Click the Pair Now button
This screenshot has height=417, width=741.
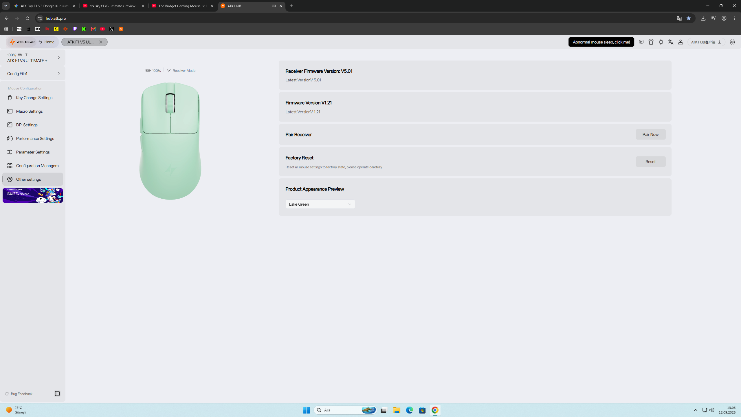pos(650,134)
